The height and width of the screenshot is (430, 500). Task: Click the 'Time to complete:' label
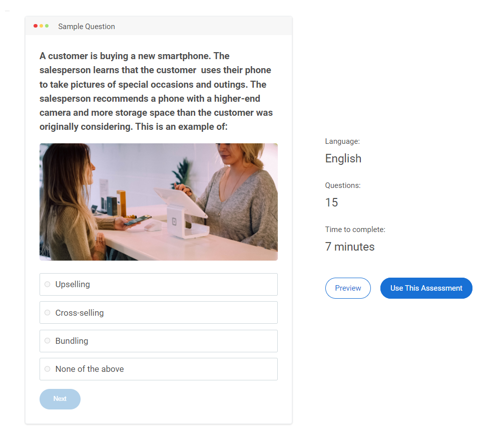point(355,230)
